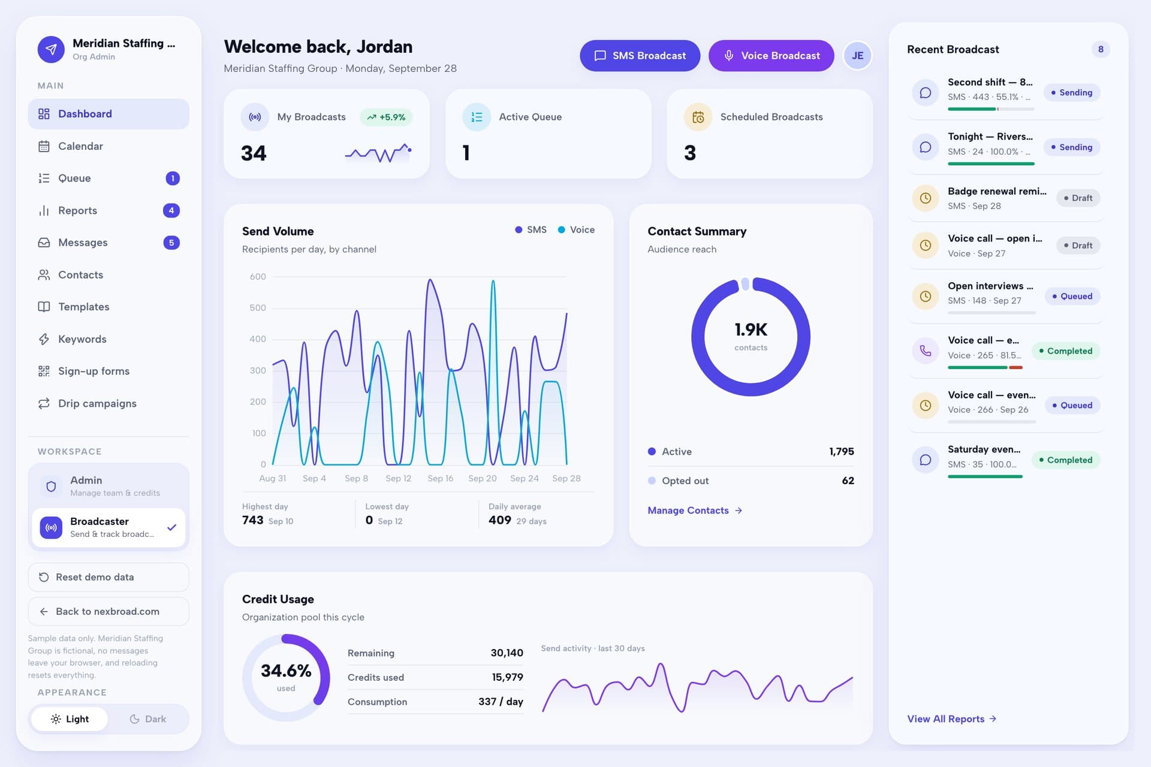The image size is (1151, 767).
Task: Click the +5.9% trend badge
Action: [x=386, y=117]
